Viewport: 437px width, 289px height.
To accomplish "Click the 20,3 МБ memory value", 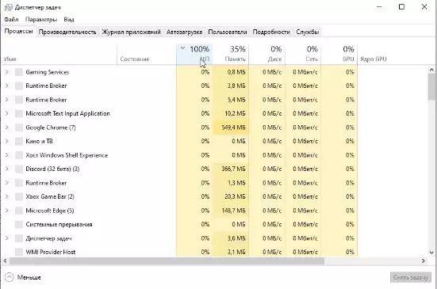I will (235, 196).
